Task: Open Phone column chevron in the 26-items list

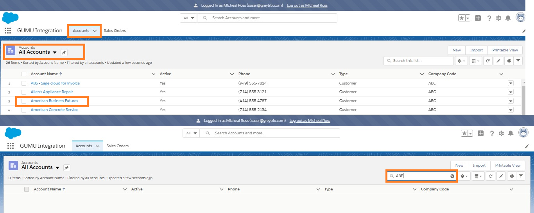Action: 333,74
